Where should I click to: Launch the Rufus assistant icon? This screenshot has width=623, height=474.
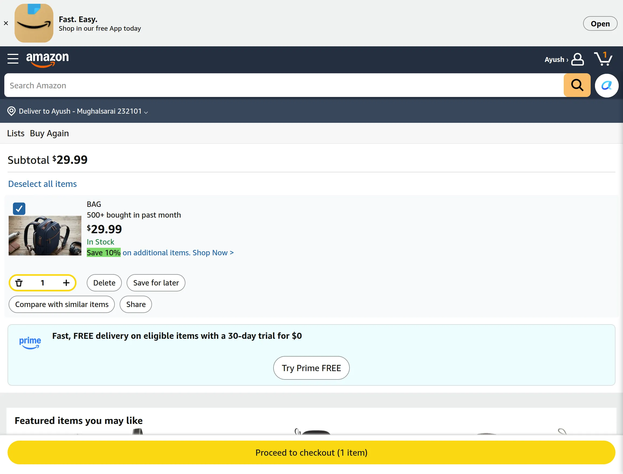click(607, 85)
